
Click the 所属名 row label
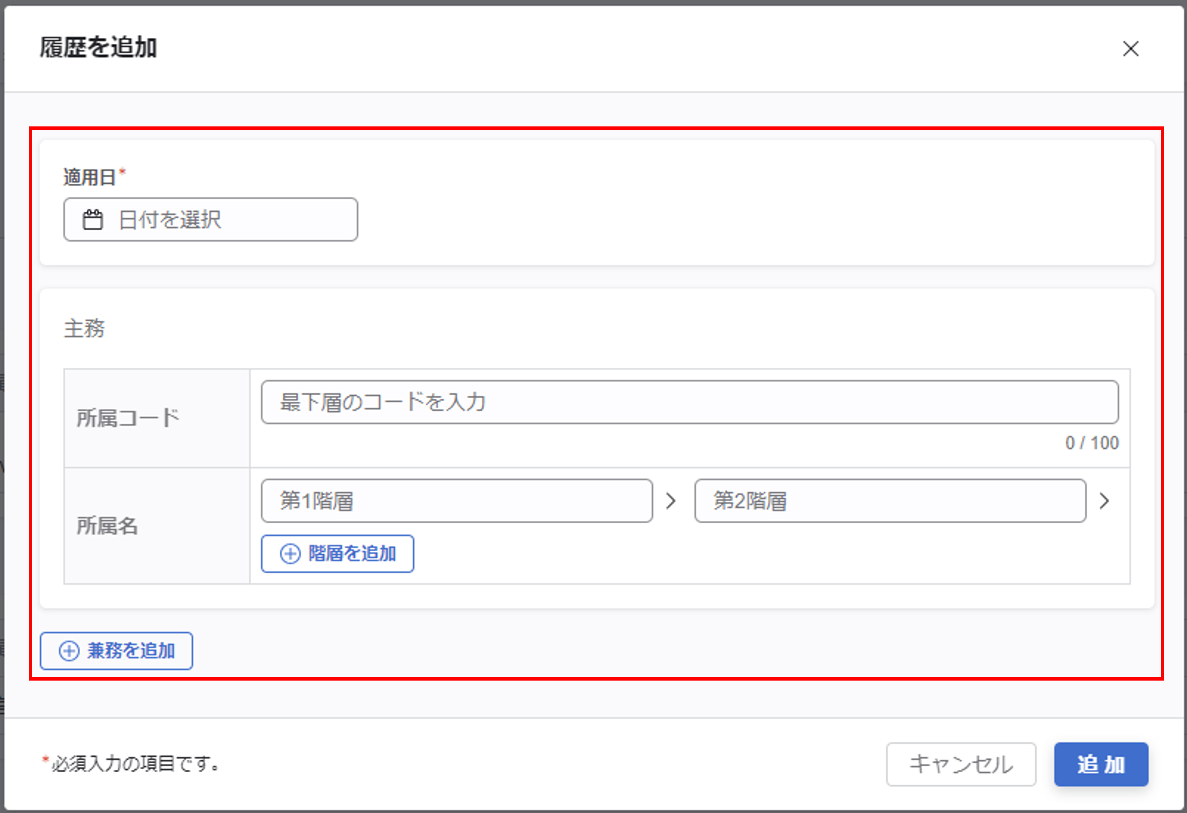(107, 526)
